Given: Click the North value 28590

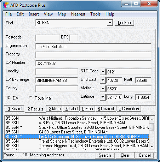Looking at the screenshot, I should [143, 80].
